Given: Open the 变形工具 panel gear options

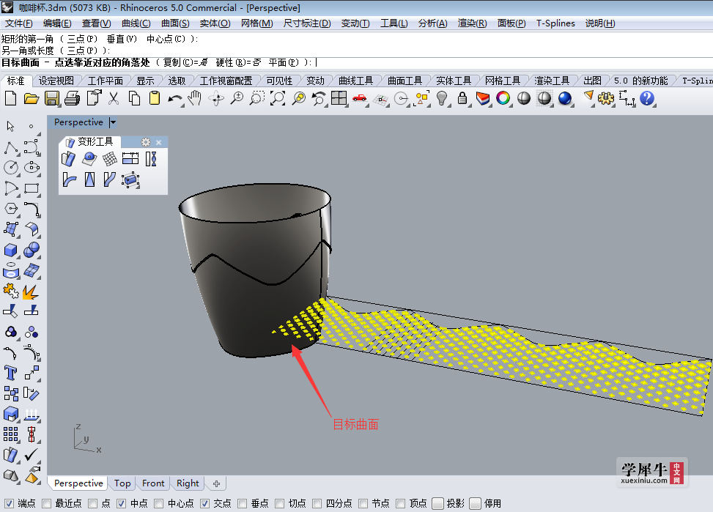Looking at the screenshot, I should (x=146, y=142).
